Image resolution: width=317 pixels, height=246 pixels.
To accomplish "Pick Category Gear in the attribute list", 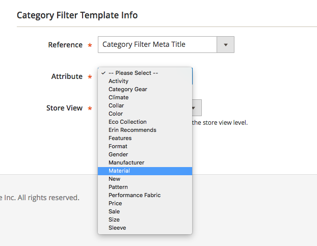I will coord(128,89).
